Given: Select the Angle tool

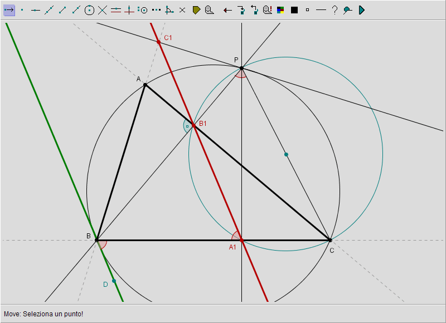Looking at the screenshot, I should 169,10.
